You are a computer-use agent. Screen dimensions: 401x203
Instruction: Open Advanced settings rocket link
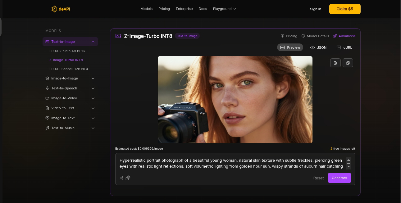344,36
